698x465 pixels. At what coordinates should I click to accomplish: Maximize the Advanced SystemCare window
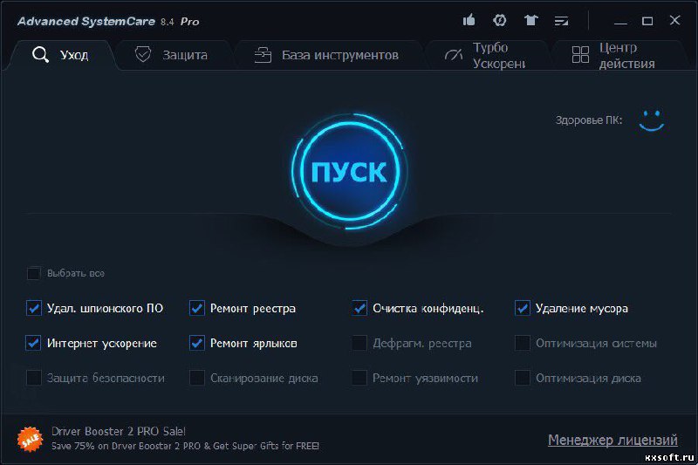click(x=647, y=21)
